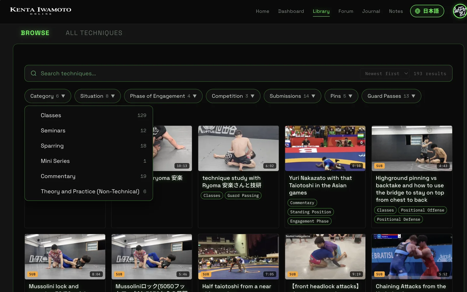The height and width of the screenshot is (292, 467).
Task: Open the Phase of Engagement filter
Action: [x=163, y=96]
